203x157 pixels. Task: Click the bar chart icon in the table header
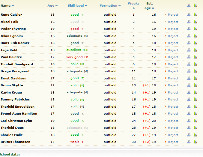click(196, 6)
